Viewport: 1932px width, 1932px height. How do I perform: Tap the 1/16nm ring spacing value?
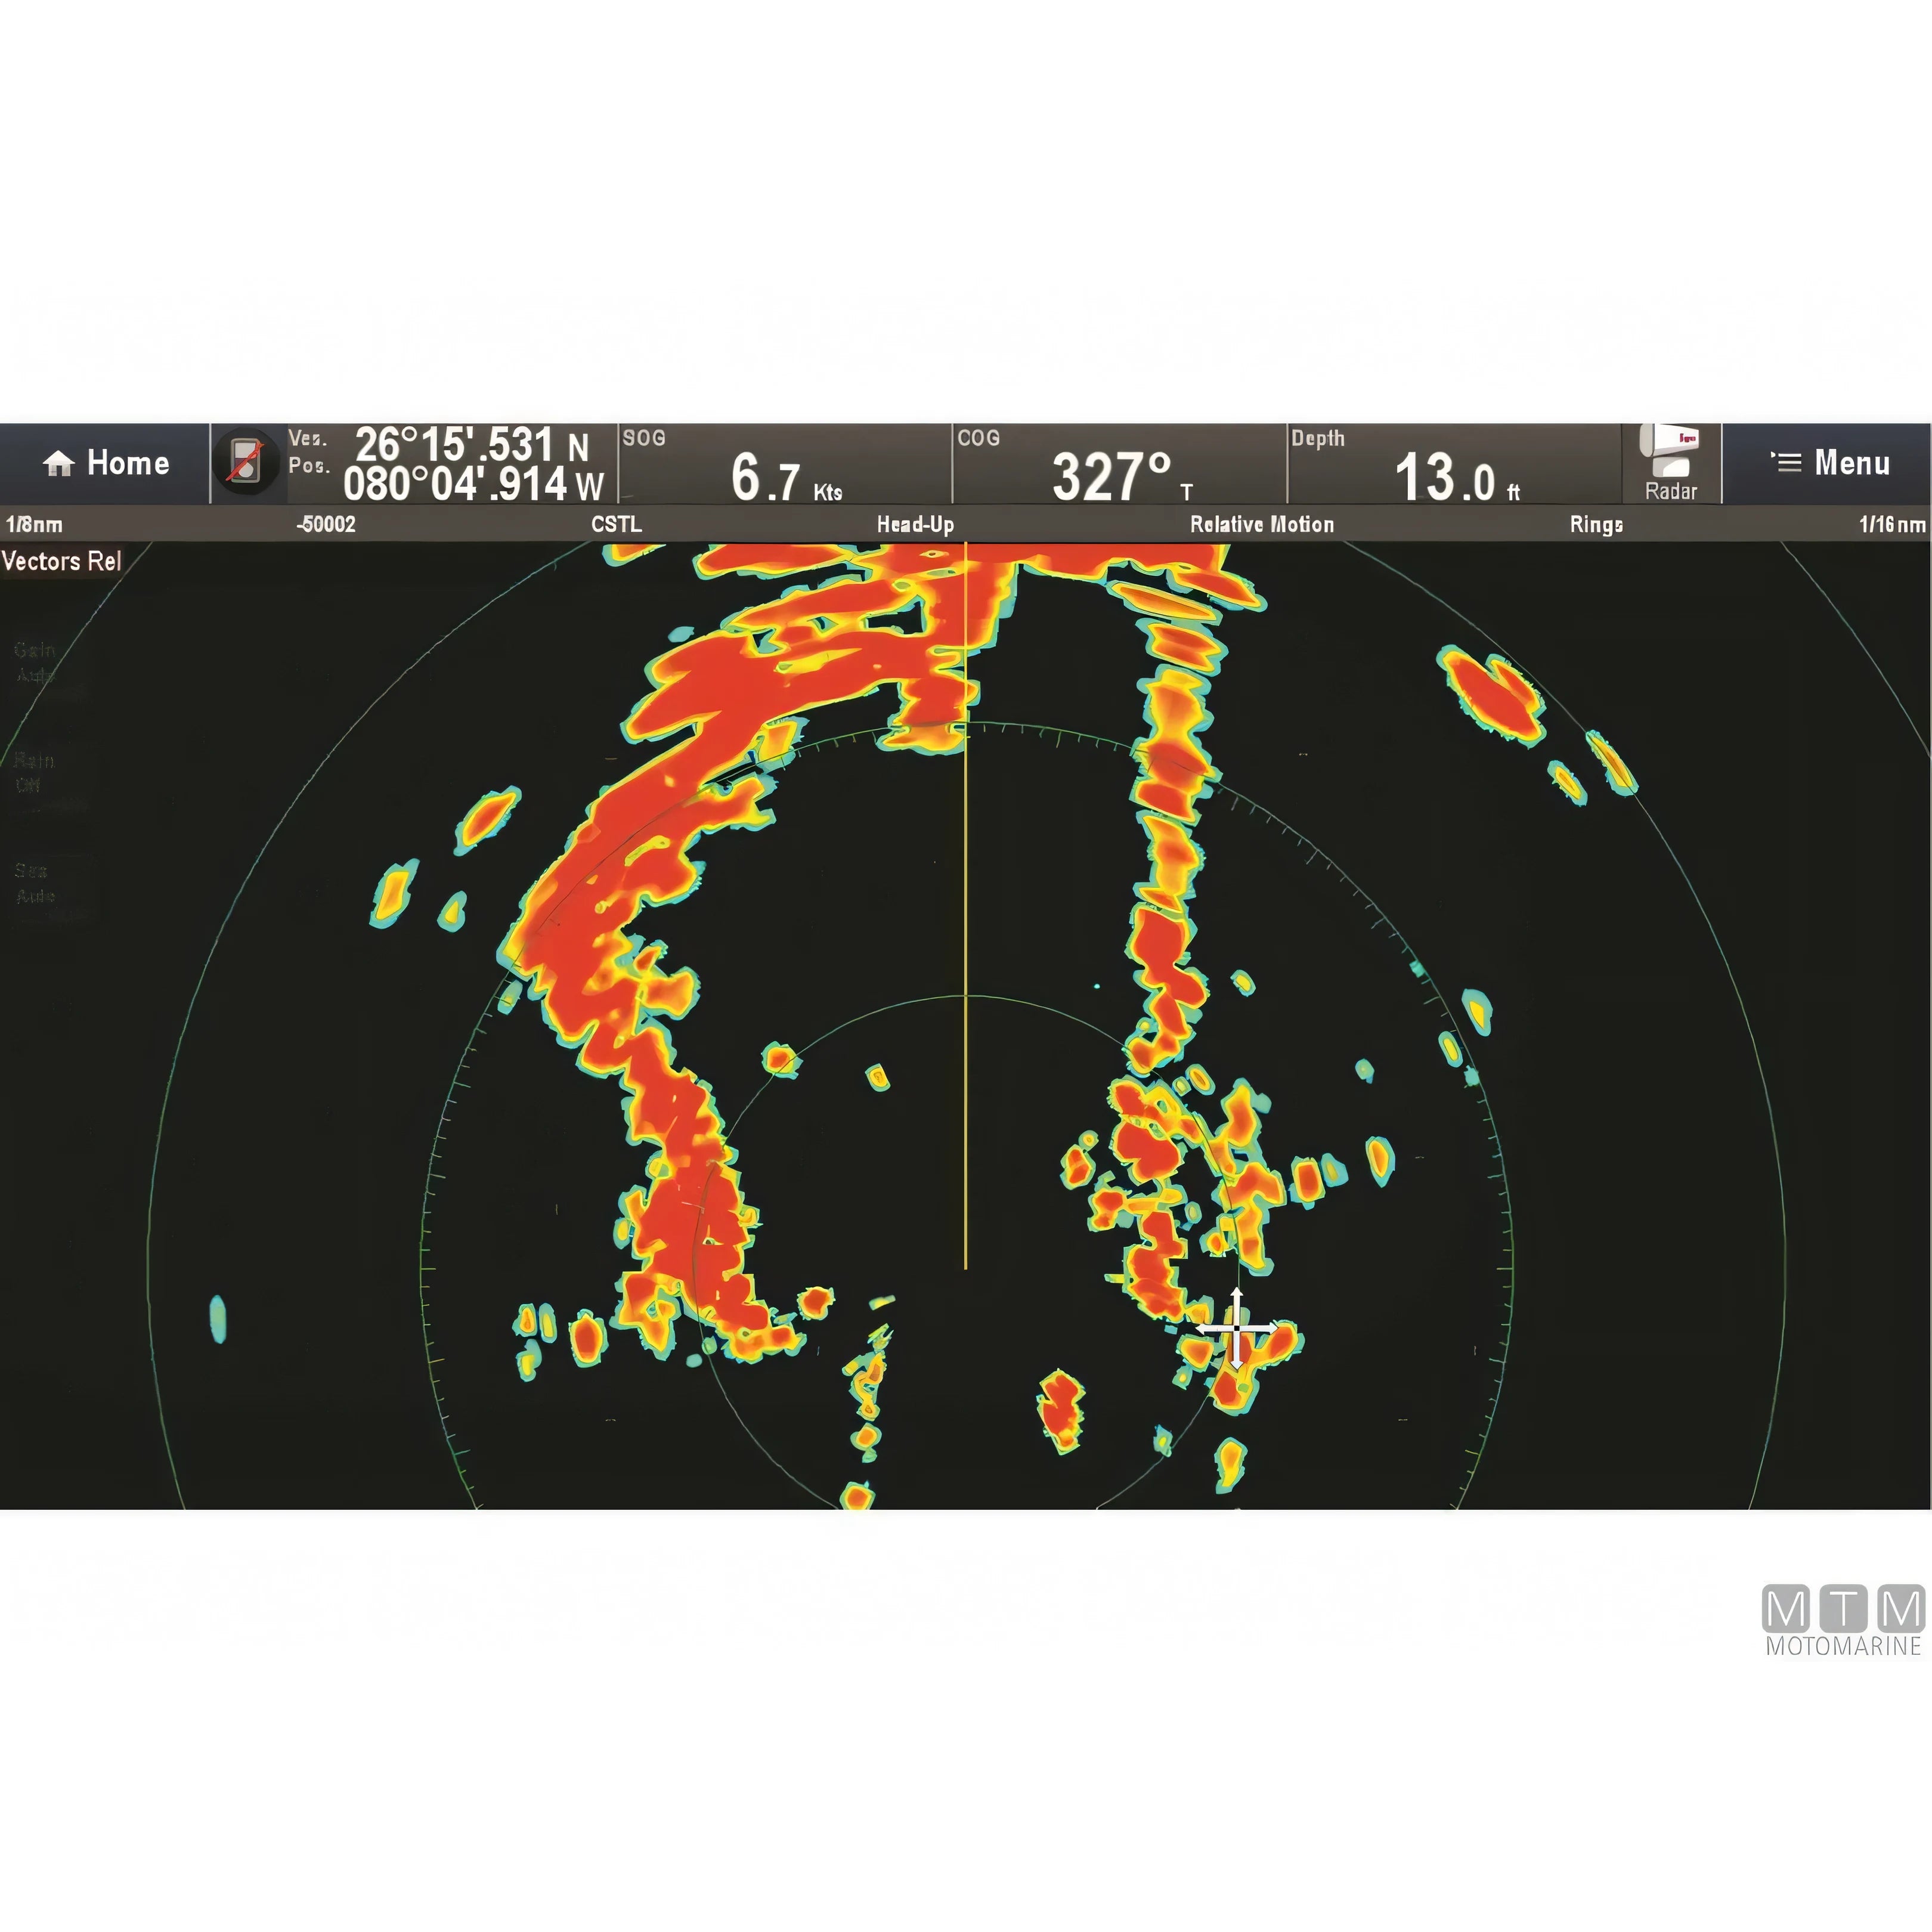coord(1892,524)
